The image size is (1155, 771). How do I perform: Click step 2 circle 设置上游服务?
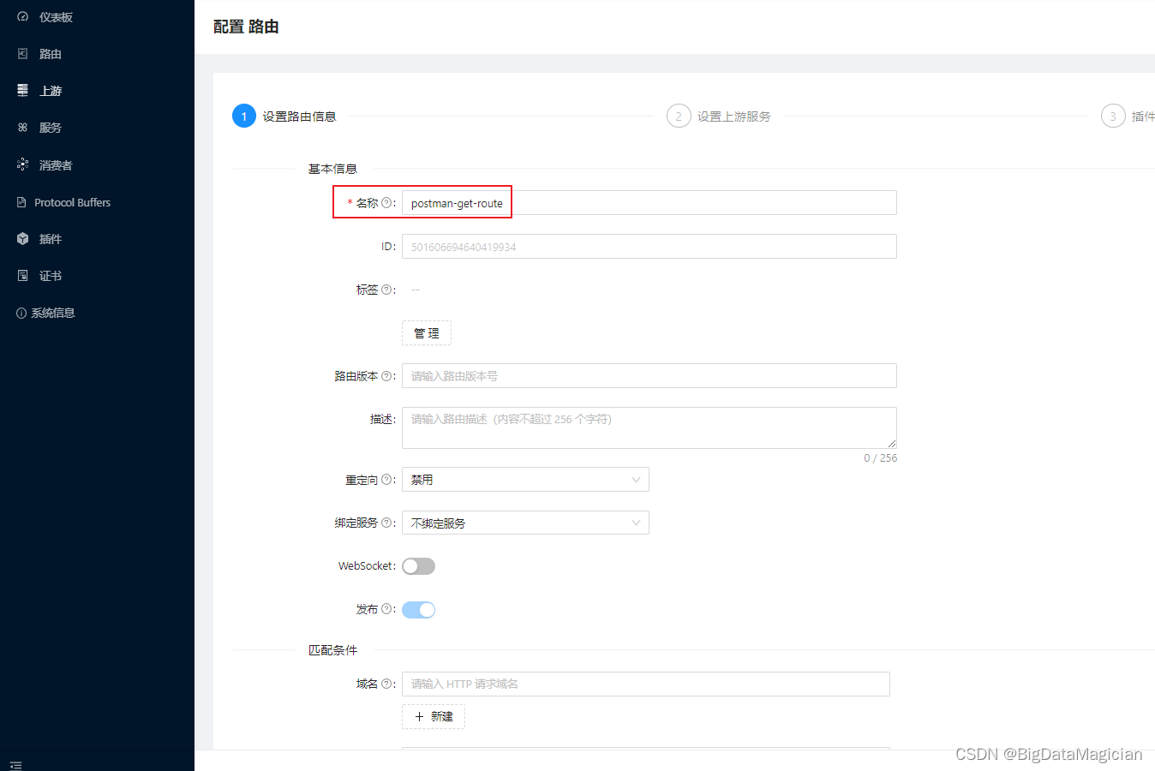(x=679, y=116)
